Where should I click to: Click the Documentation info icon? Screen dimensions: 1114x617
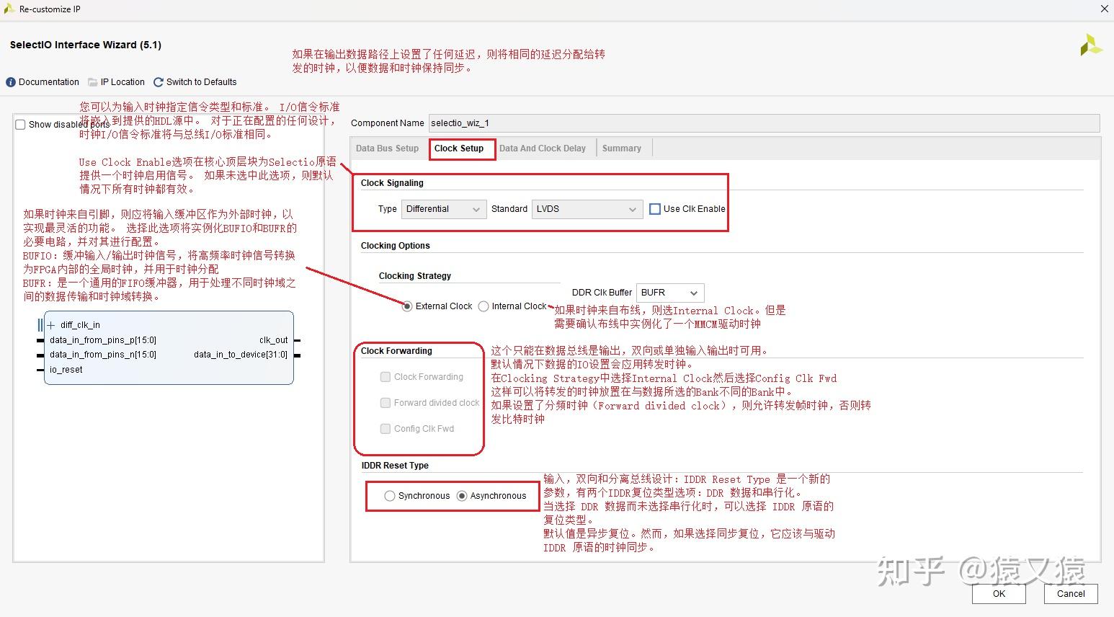click(x=10, y=81)
